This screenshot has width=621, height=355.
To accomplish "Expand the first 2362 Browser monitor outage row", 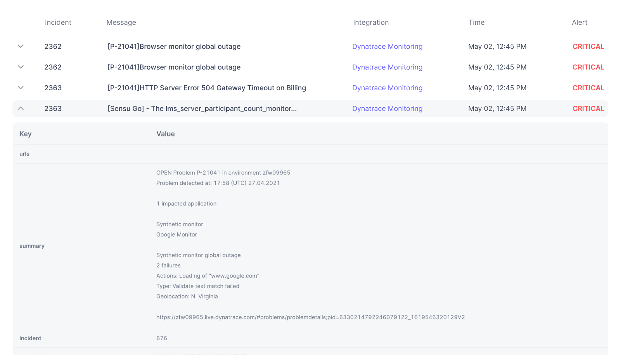I will (20, 46).
